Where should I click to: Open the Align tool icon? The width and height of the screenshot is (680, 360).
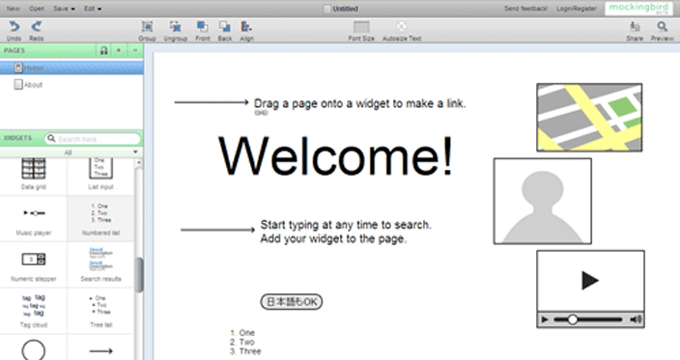(246, 27)
